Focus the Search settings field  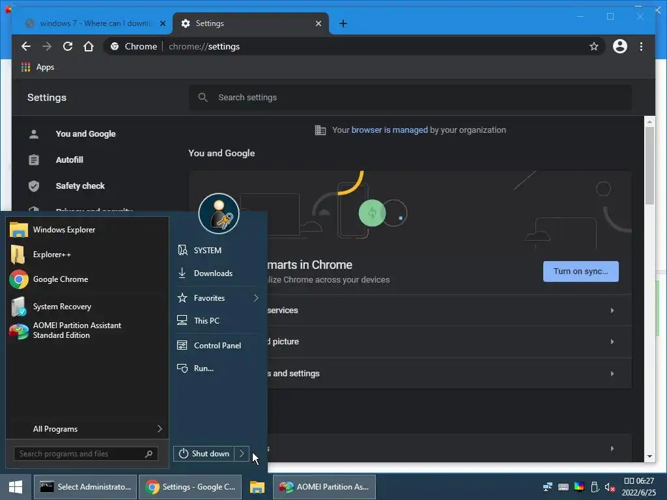pos(410,98)
